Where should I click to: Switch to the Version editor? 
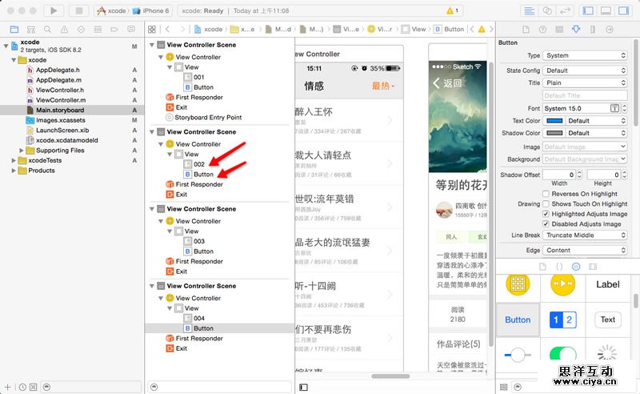coord(567,10)
